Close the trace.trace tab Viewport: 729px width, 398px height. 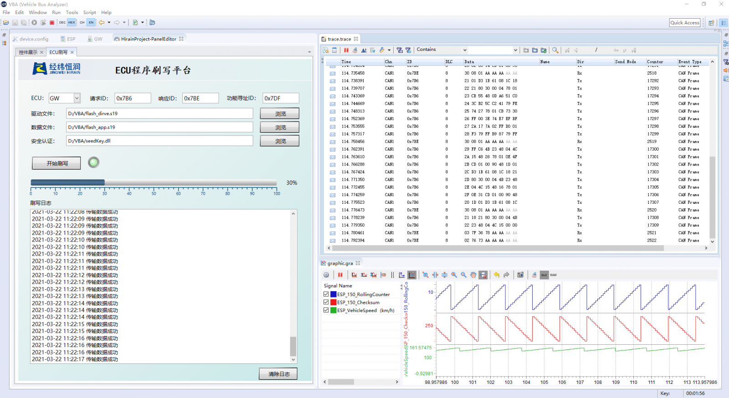356,39
